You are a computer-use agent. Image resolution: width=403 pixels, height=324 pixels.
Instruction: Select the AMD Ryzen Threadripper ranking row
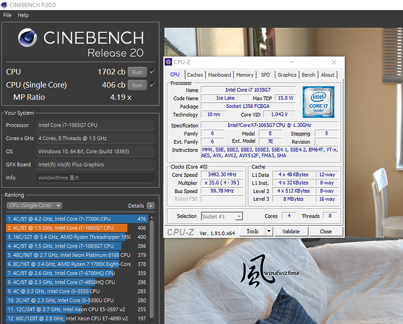[77, 237]
